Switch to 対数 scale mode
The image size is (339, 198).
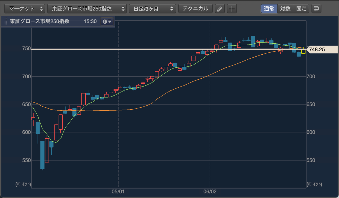[285, 8]
